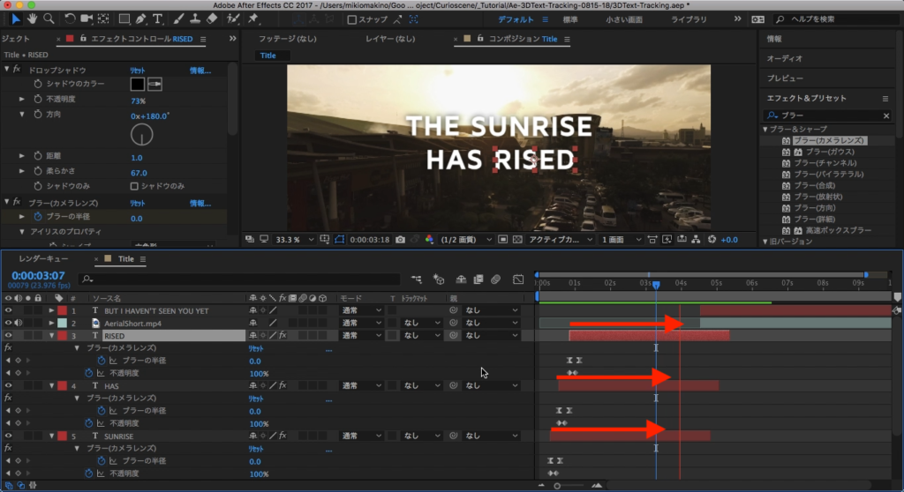Open the 小さい画面 workspace
This screenshot has width=904, height=492.
(623, 19)
